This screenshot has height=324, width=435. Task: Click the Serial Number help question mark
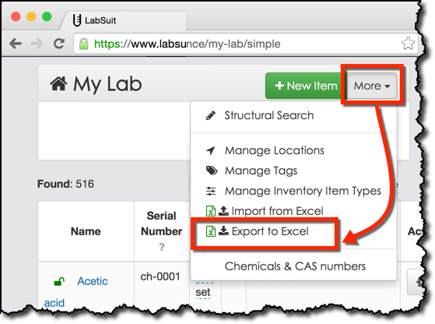162,247
